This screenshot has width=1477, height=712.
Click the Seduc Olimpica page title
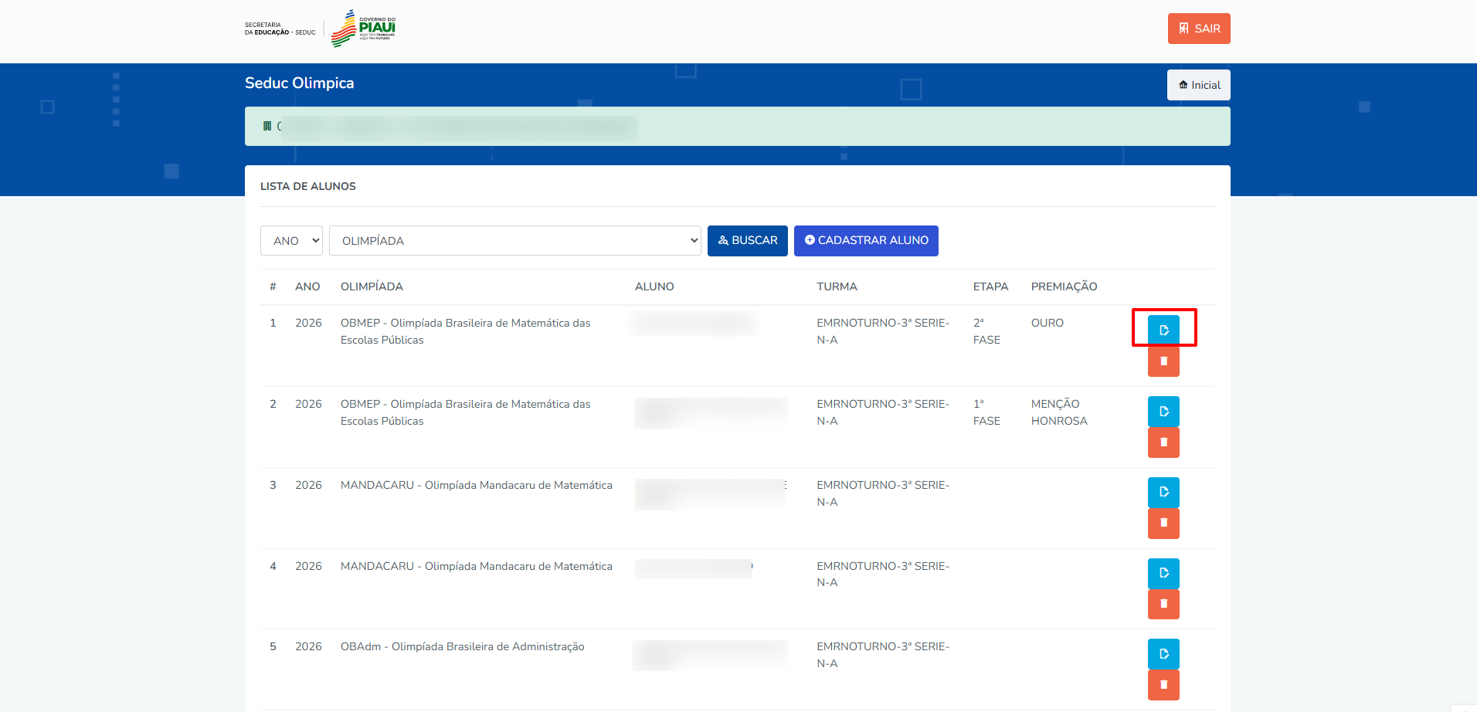click(x=299, y=83)
